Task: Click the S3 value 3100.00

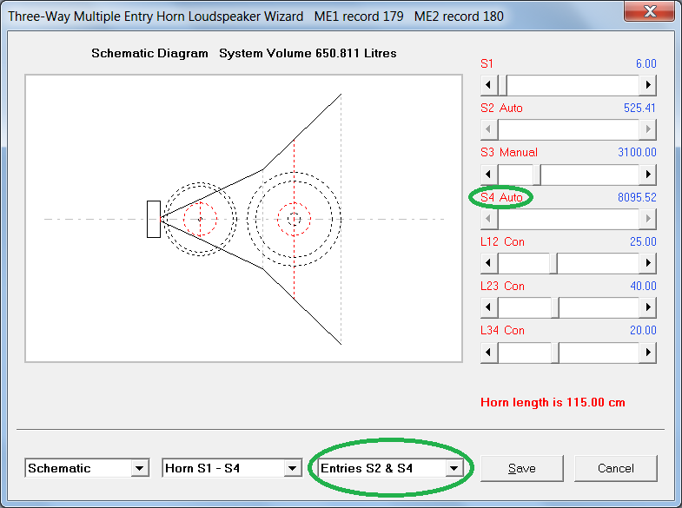Action: [x=637, y=153]
